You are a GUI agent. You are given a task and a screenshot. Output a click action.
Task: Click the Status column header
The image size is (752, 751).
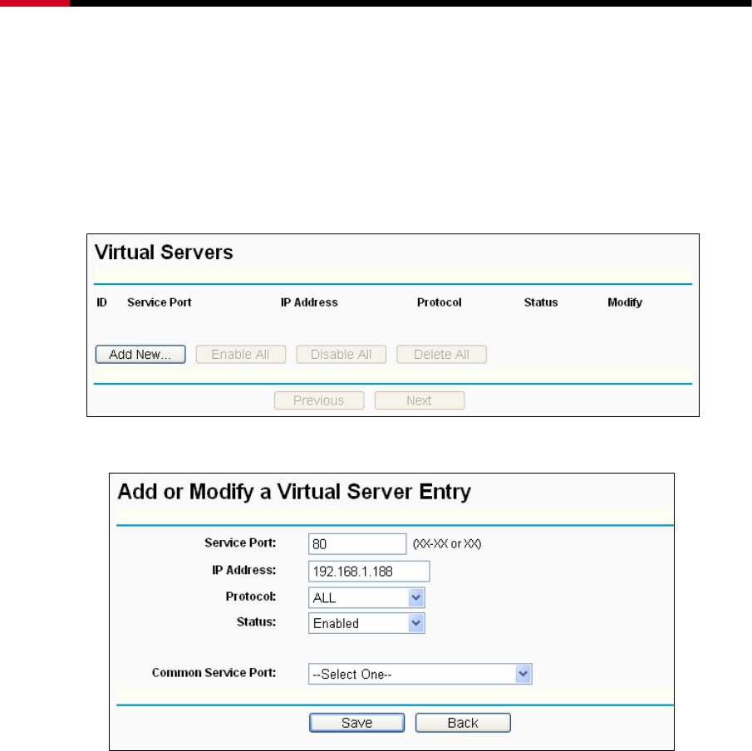[x=541, y=302]
